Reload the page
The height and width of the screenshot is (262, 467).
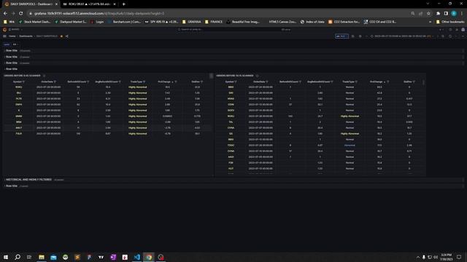click(21, 13)
